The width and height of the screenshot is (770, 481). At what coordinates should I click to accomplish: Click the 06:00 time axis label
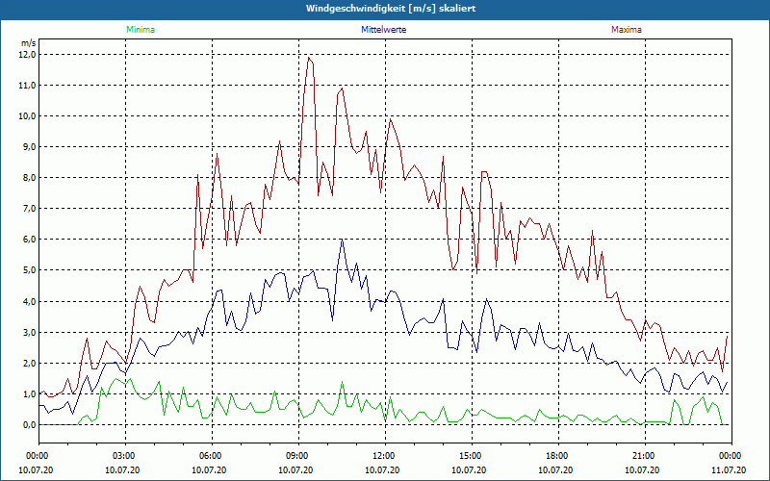212,456
